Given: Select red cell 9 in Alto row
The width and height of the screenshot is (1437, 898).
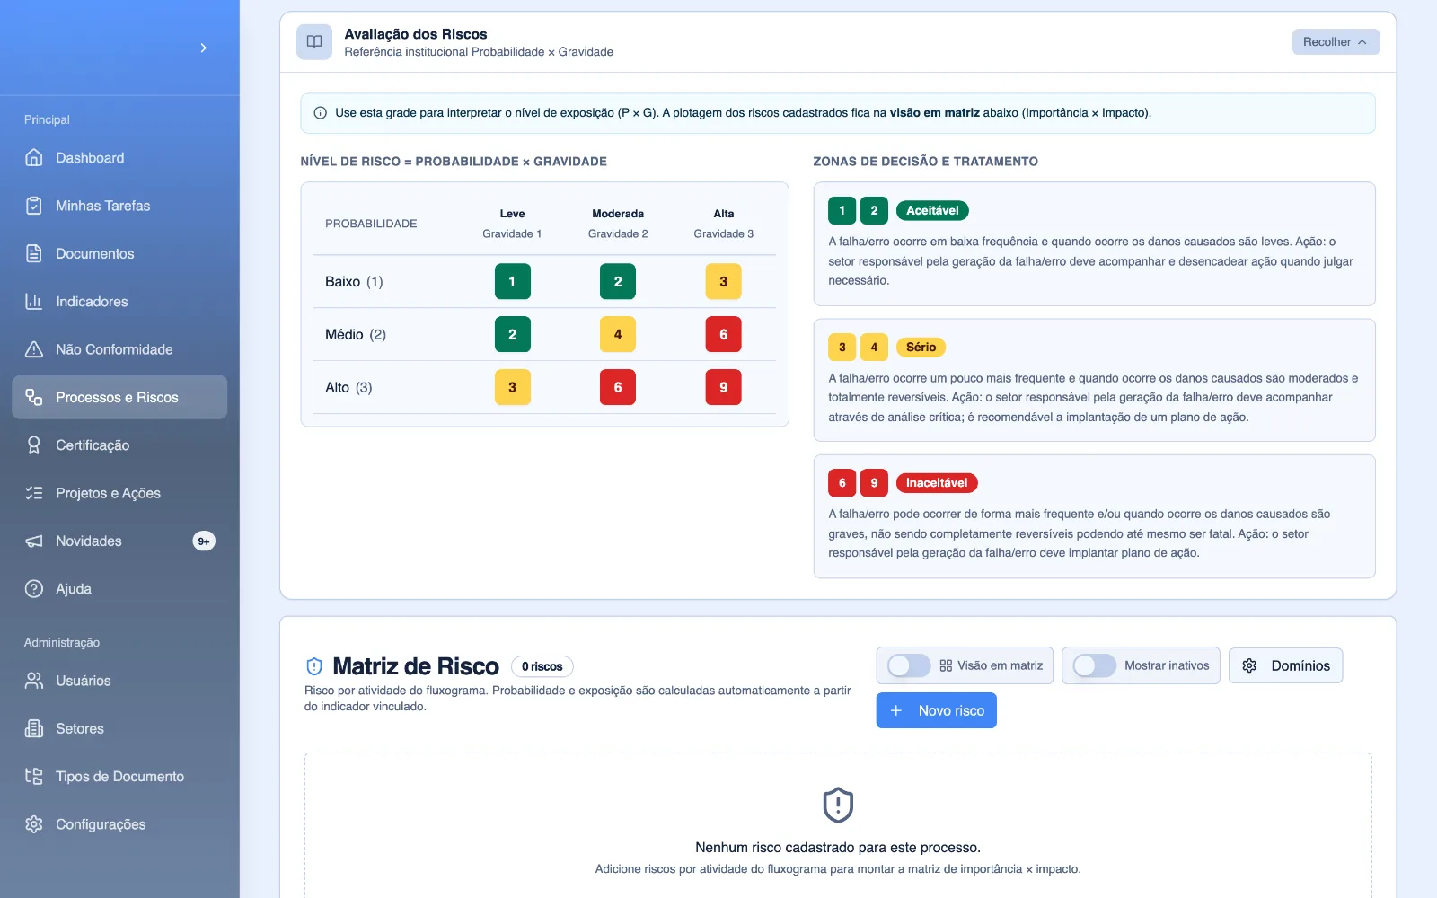Looking at the screenshot, I should point(723,388).
